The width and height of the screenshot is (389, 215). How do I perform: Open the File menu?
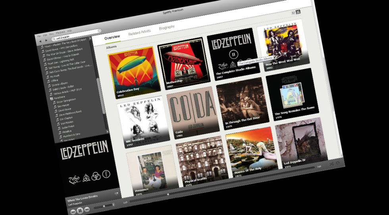[39, 36]
